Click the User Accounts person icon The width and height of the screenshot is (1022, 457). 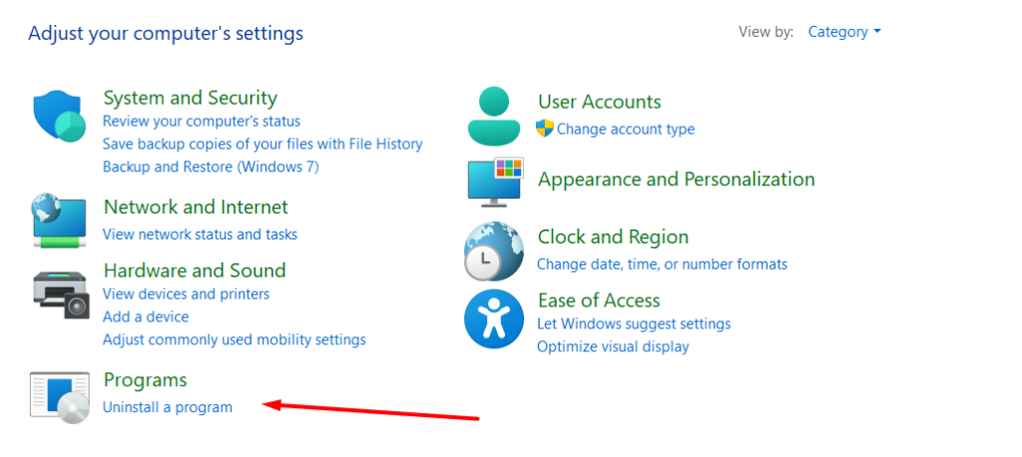tap(494, 116)
